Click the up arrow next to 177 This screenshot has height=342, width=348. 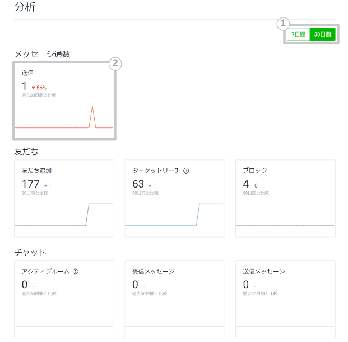[45, 185]
